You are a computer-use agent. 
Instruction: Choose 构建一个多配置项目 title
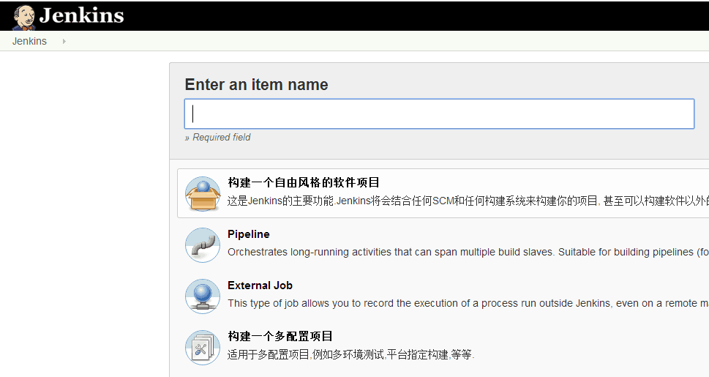pos(280,336)
